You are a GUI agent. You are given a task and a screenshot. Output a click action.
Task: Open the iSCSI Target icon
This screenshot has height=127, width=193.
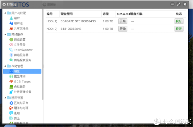[11, 81]
